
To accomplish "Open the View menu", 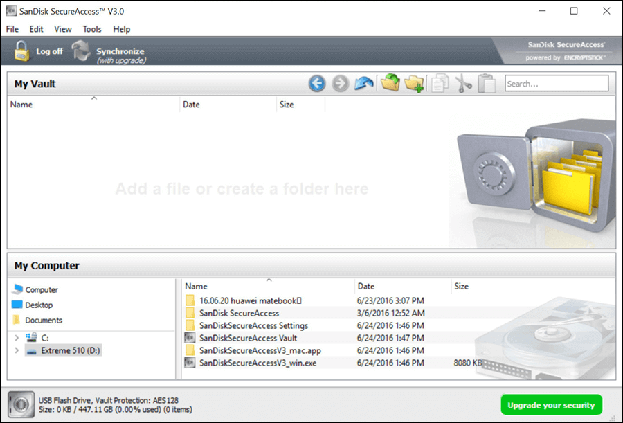I will (63, 29).
